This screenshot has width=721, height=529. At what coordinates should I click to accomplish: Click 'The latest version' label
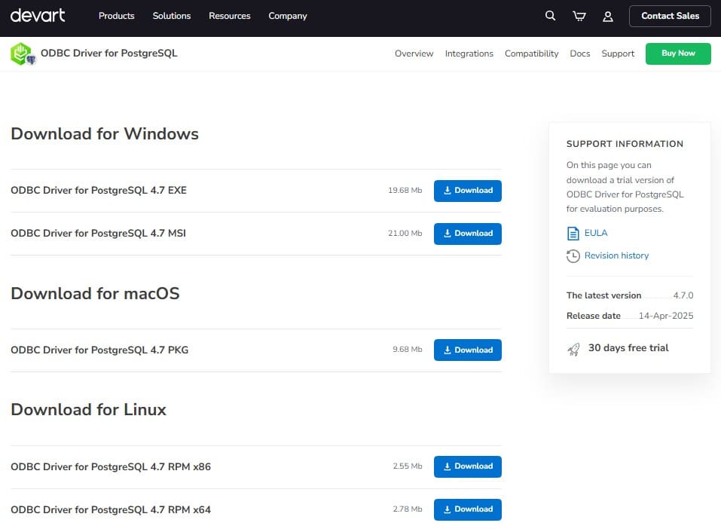click(603, 295)
